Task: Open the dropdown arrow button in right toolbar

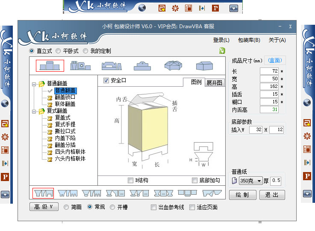Action: (x=307, y=194)
